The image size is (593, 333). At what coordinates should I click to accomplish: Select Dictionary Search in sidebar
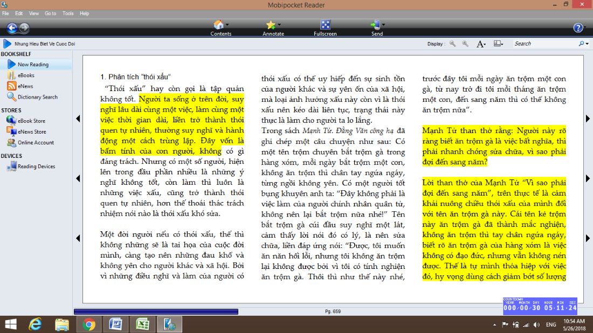click(37, 97)
